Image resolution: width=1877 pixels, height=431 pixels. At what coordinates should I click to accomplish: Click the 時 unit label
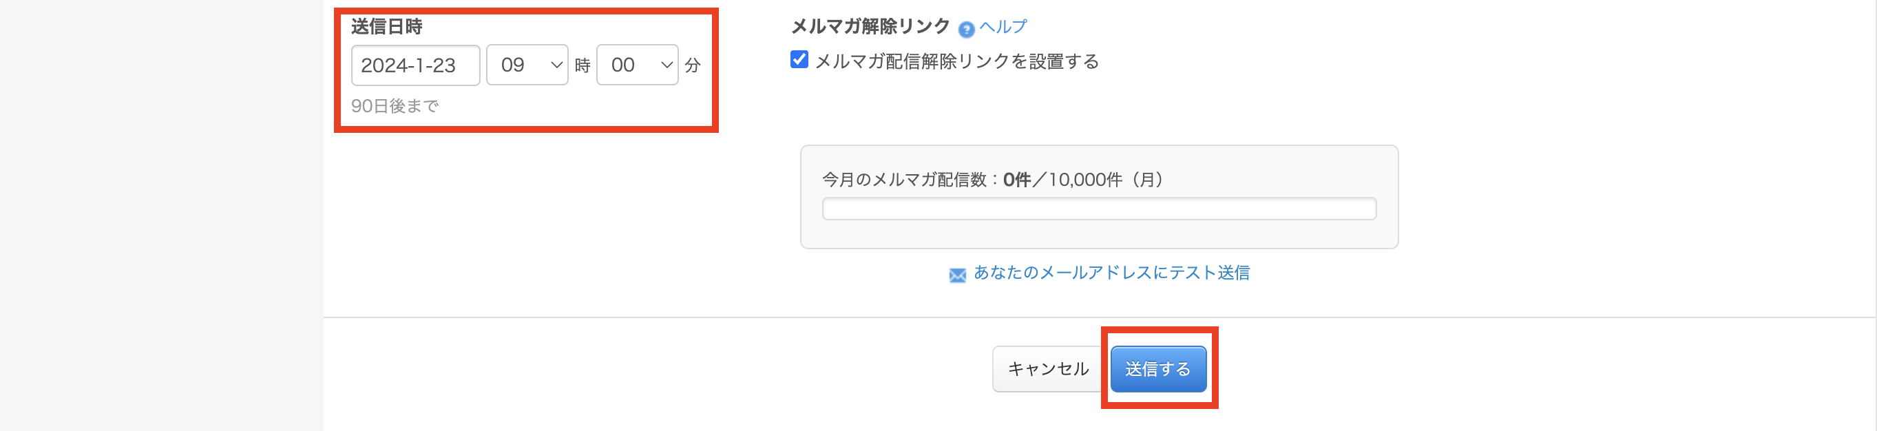pos(583,65)
